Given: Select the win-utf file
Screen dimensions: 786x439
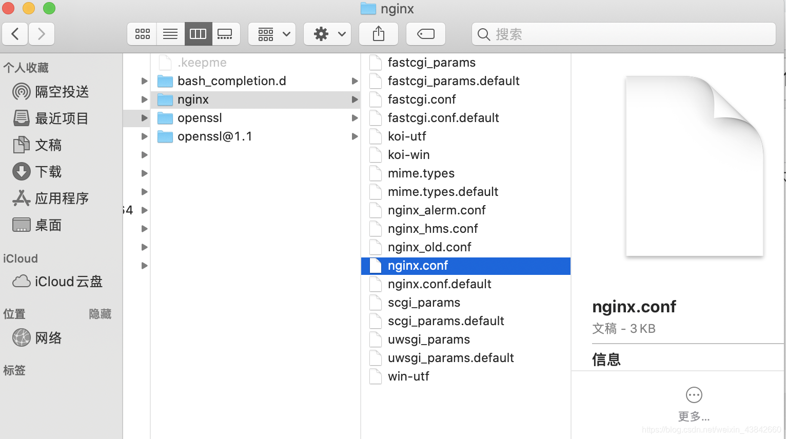Looking at the screenshot, I should pos(466,376).
